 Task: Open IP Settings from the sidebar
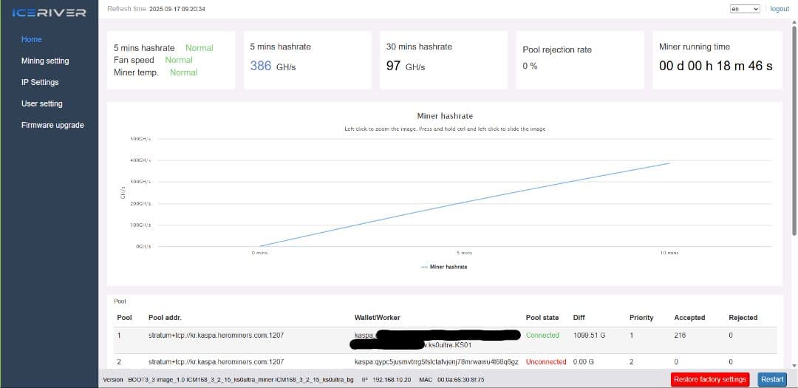click(x=40, y=82)
